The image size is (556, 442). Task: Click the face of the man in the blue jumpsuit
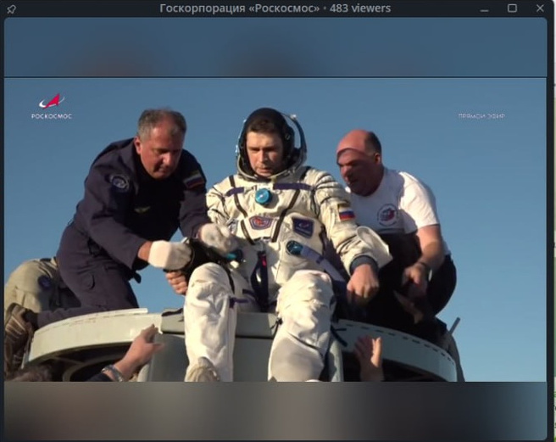(x=160, y=143)
